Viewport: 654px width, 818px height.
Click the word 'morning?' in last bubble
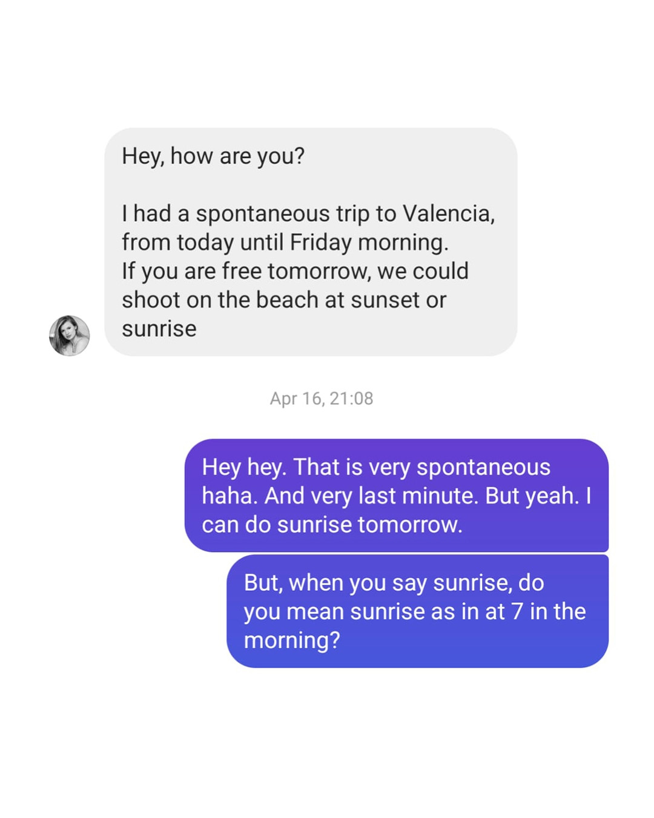coord(292,640)
